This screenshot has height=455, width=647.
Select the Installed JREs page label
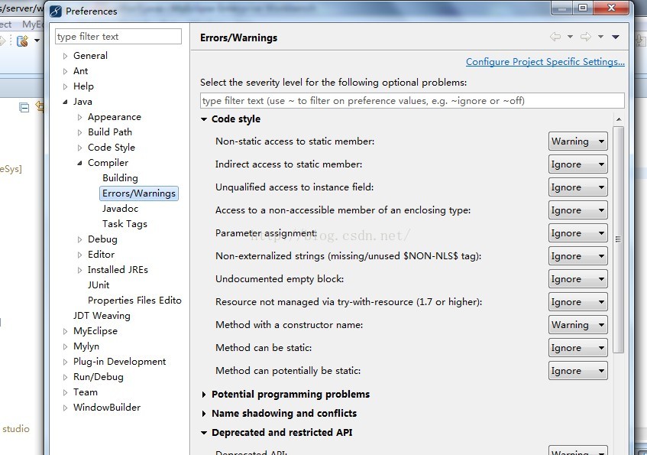tap(118, 270)
